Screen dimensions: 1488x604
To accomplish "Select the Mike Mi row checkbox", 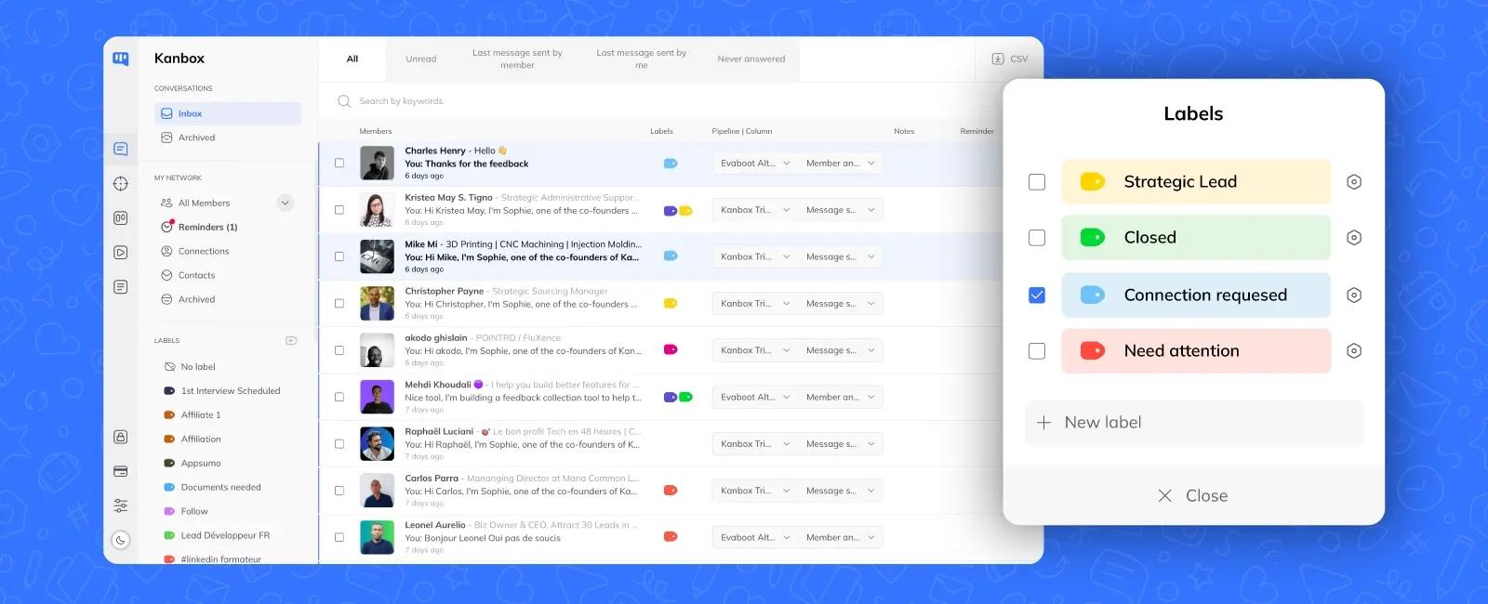I will [x=339, y=256].
